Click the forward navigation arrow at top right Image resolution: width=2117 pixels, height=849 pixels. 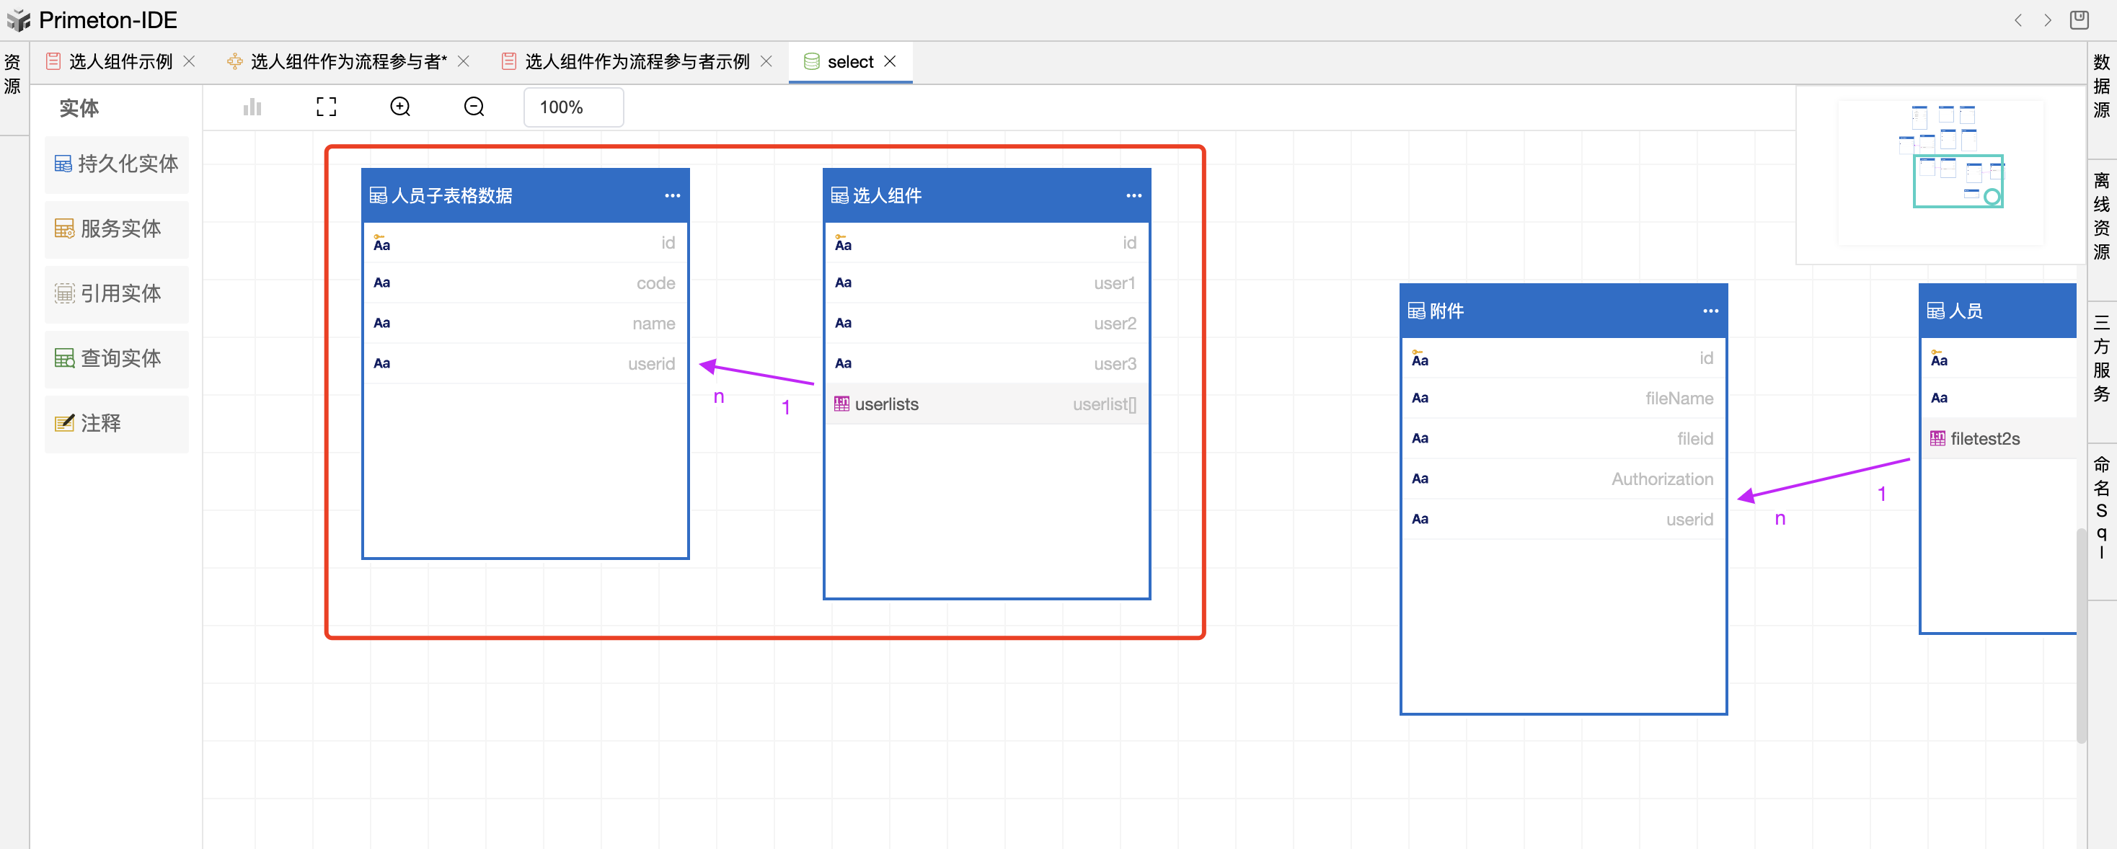click(x=2048, y=19)
